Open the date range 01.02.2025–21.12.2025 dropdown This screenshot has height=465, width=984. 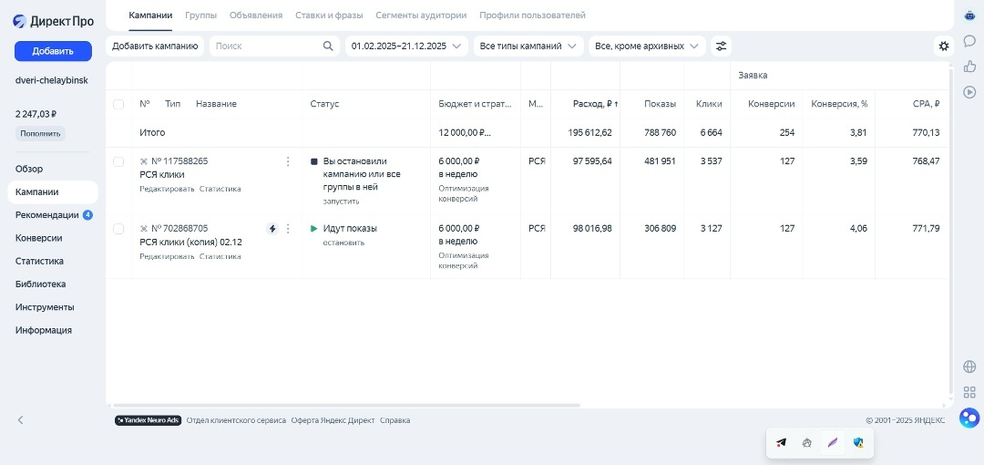(x=406, y=46)
